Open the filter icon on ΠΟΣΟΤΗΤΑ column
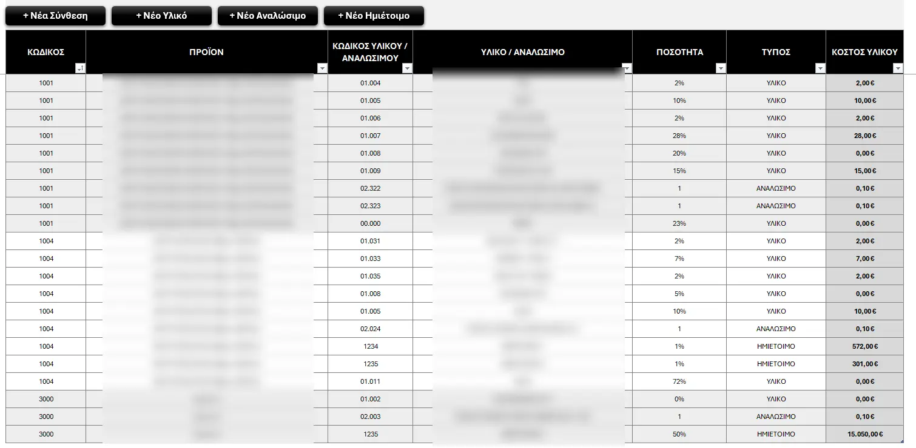 click(721, 68)
